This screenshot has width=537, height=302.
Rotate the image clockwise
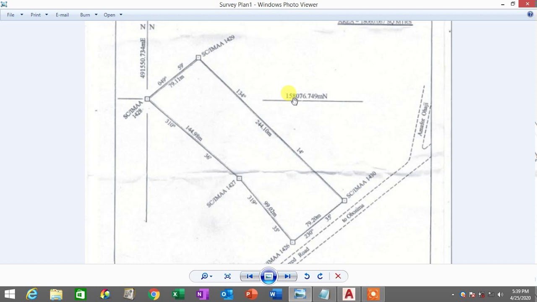[x=320, y=276]
